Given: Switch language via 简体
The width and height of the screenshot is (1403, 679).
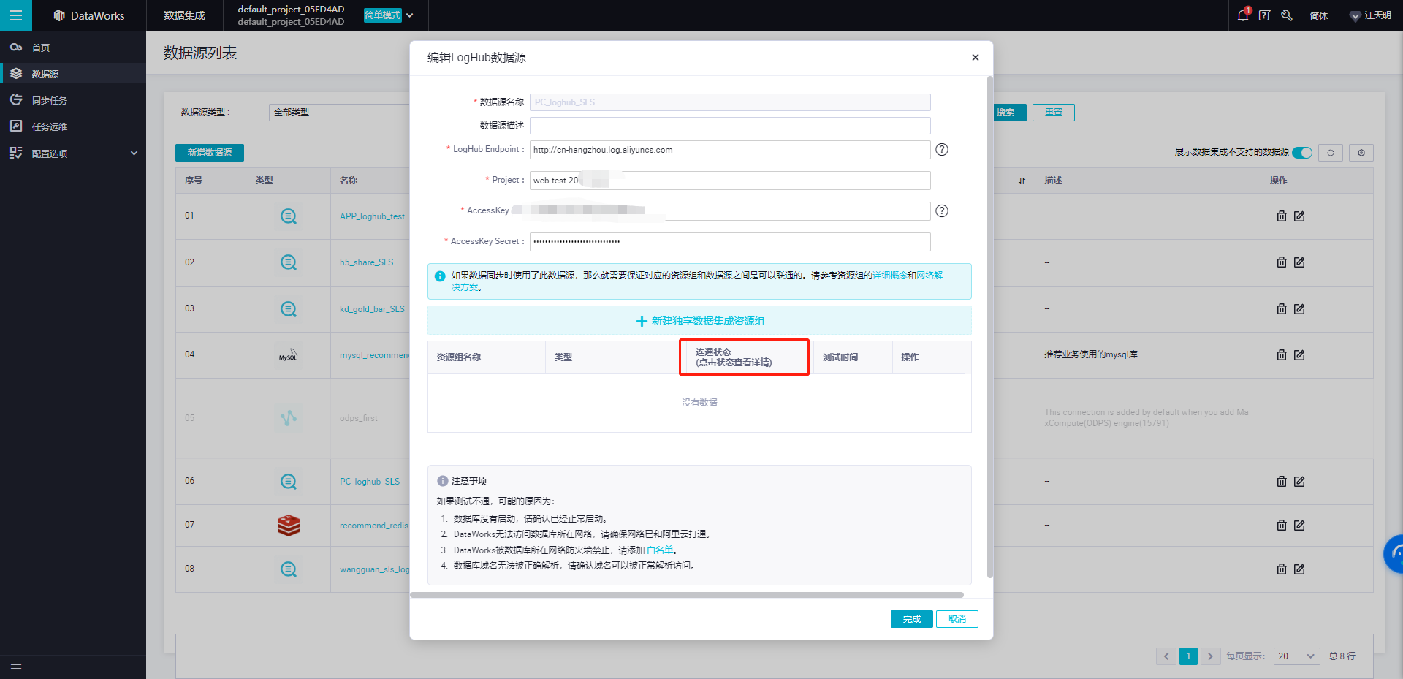Looking at the screenshot, I should pyautogui.click(x=1319, y=15).
